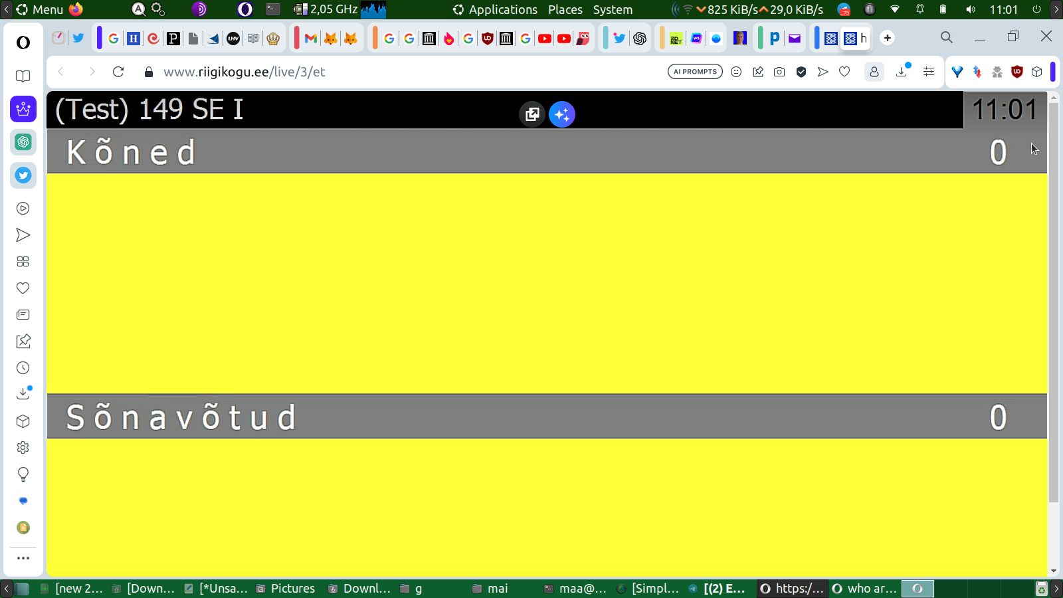Switch to the Gmail tab
Viewport: 1063px width, 598px height.
click(310, 39)
